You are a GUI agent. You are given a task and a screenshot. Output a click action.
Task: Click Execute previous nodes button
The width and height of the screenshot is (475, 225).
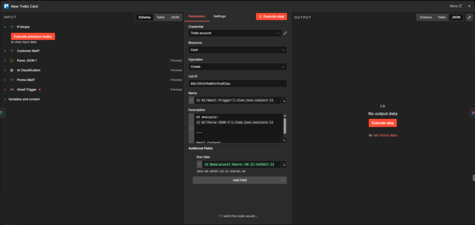point(33,36)
